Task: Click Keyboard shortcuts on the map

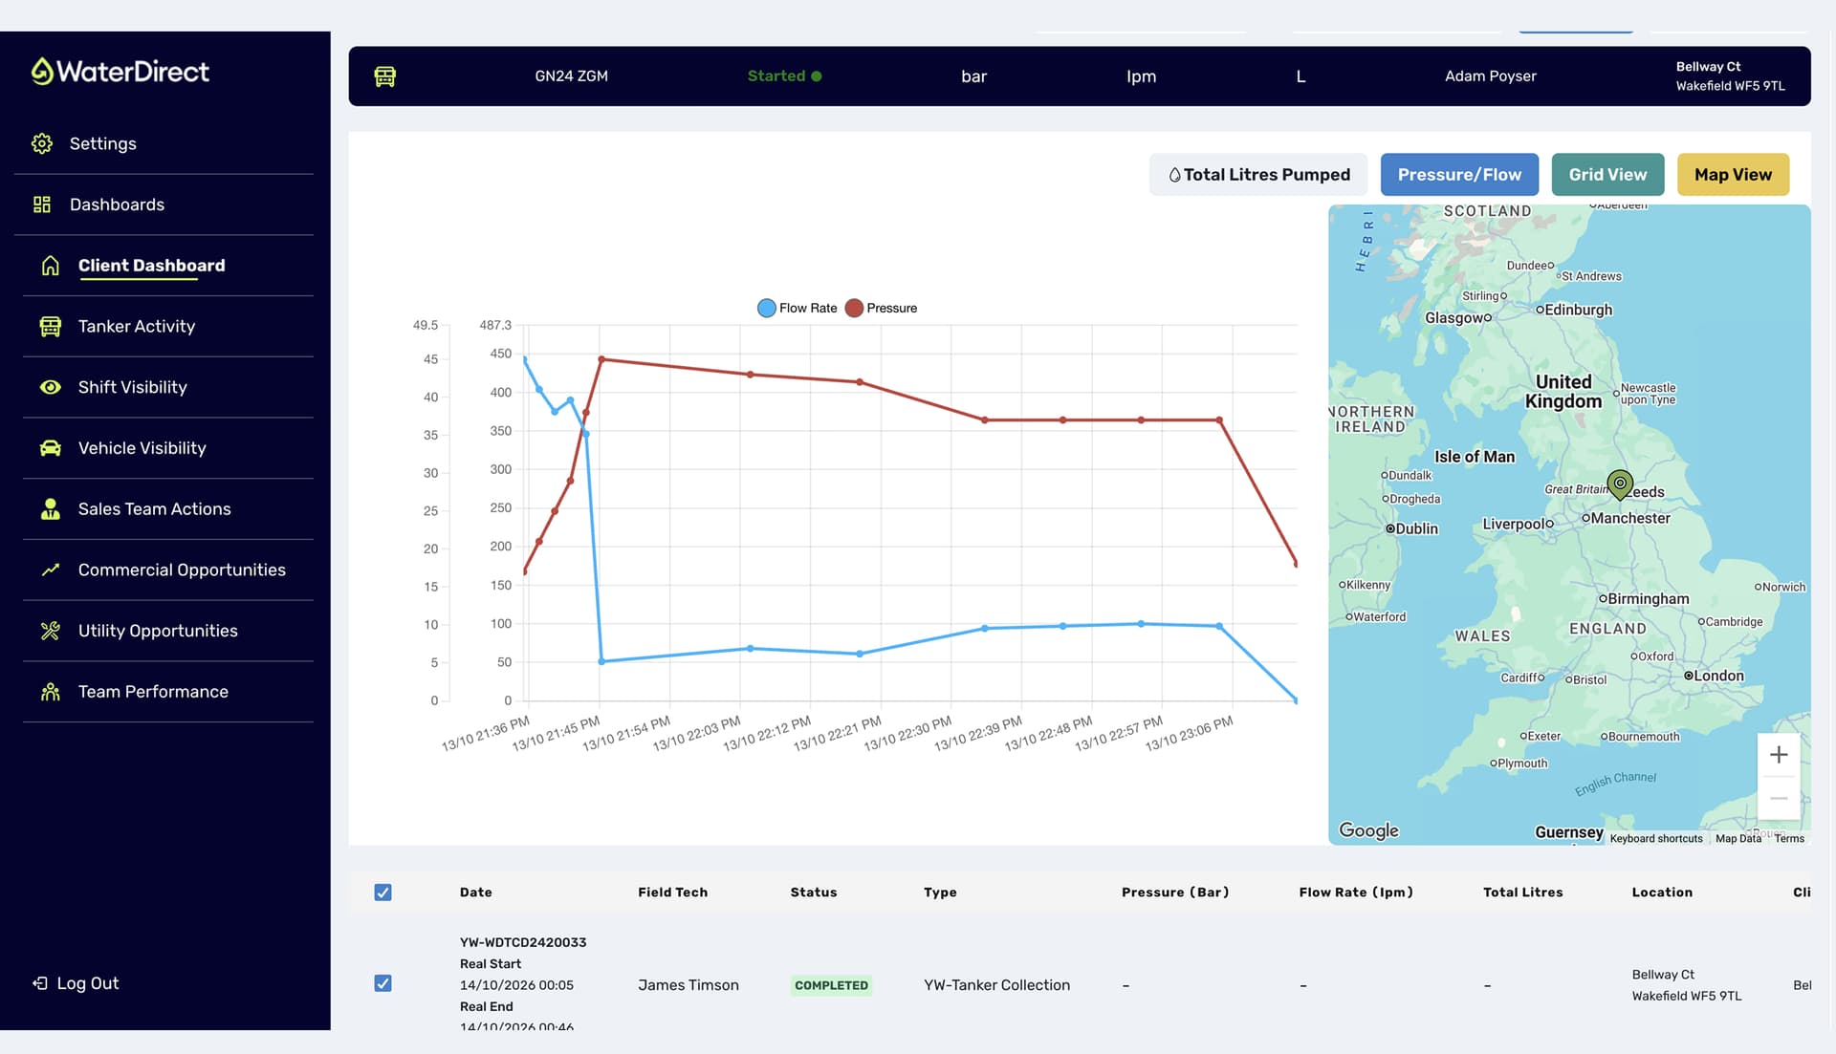Action: pos(1656,839)
